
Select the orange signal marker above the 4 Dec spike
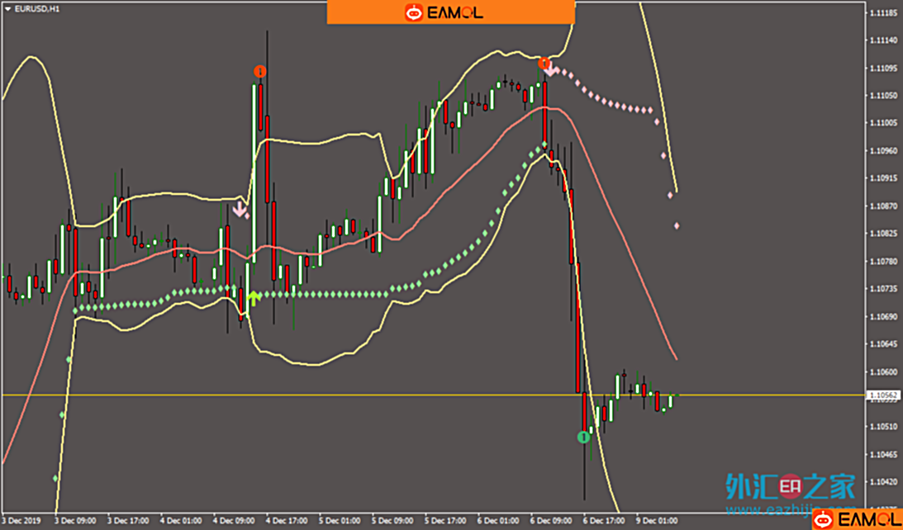(259, 72)
